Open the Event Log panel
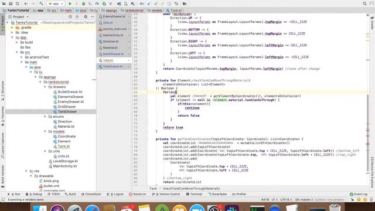The image size is (375, 211). click(359, 194)
